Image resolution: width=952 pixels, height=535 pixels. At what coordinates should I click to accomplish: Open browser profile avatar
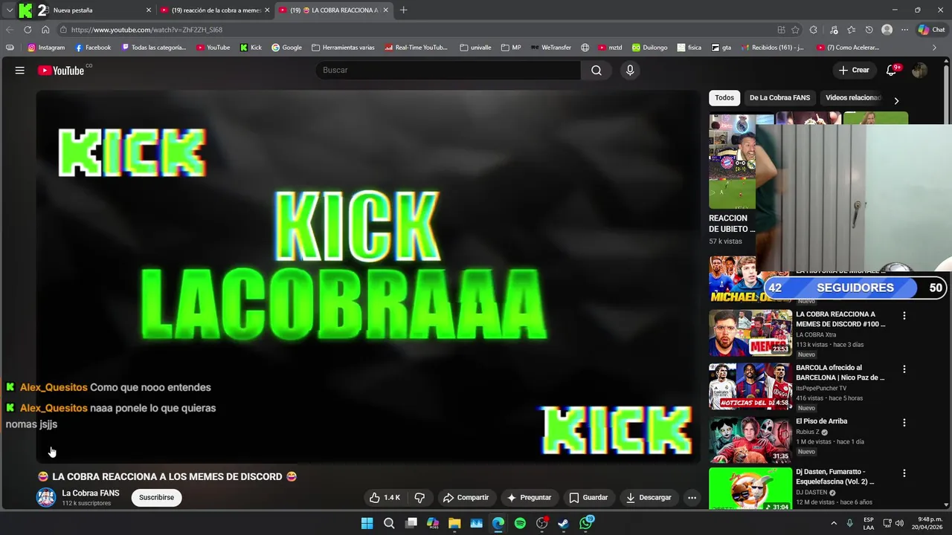coord(887,30)
